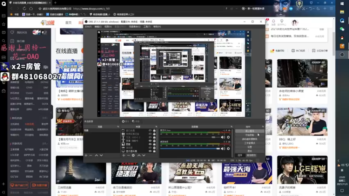Open the Help menu in OBS
349x196 pixels.
pyautogui.click(x=157, y=27)
